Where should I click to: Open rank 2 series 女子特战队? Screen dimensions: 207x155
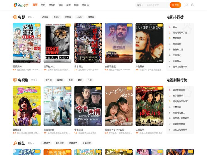tap(178, 96)
